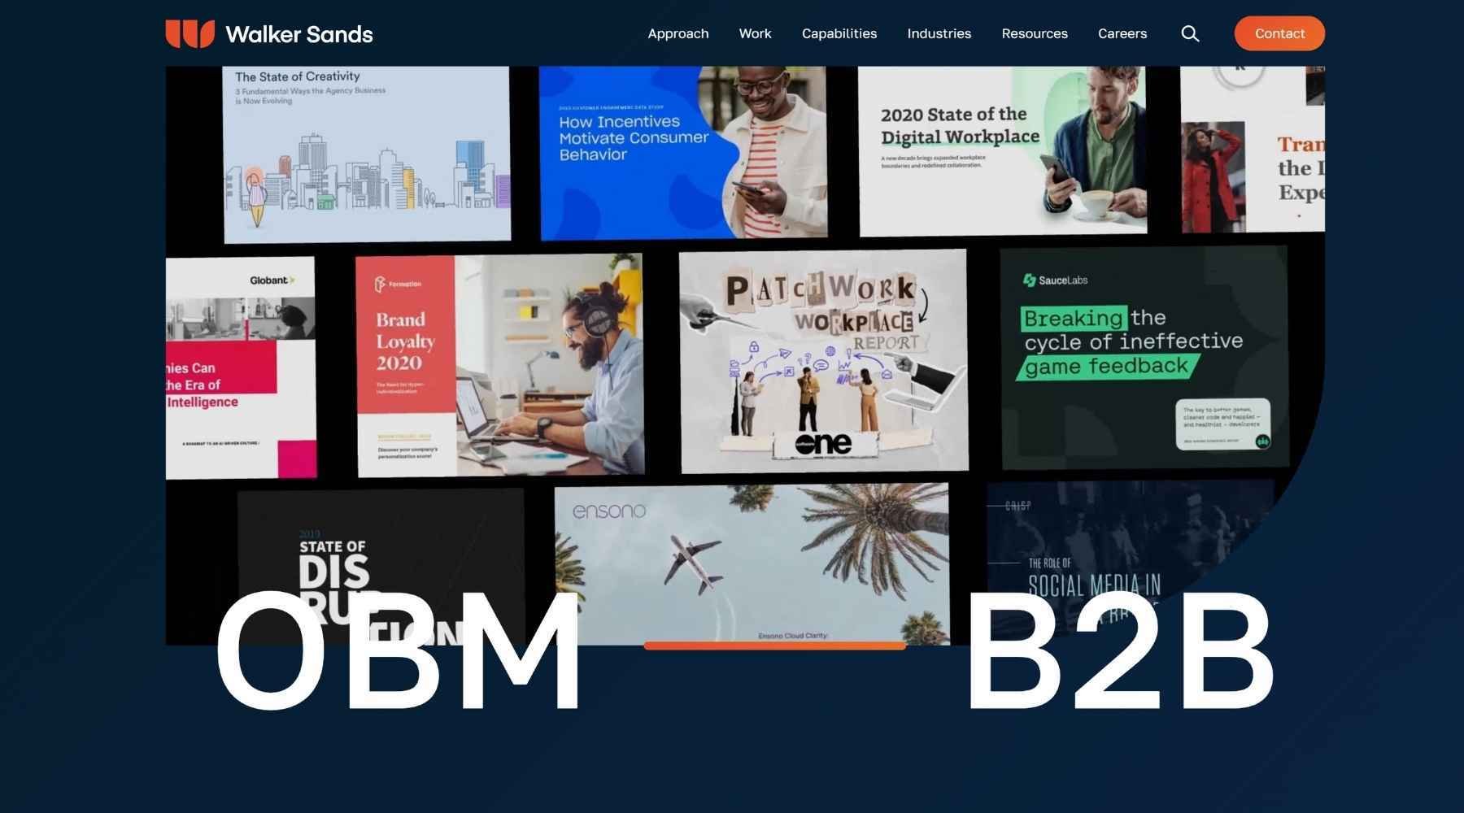Click the SauceLabs logo icon in card
Image resolution: width=1464 pixels, height=813 pixels.
point(1029,280)
